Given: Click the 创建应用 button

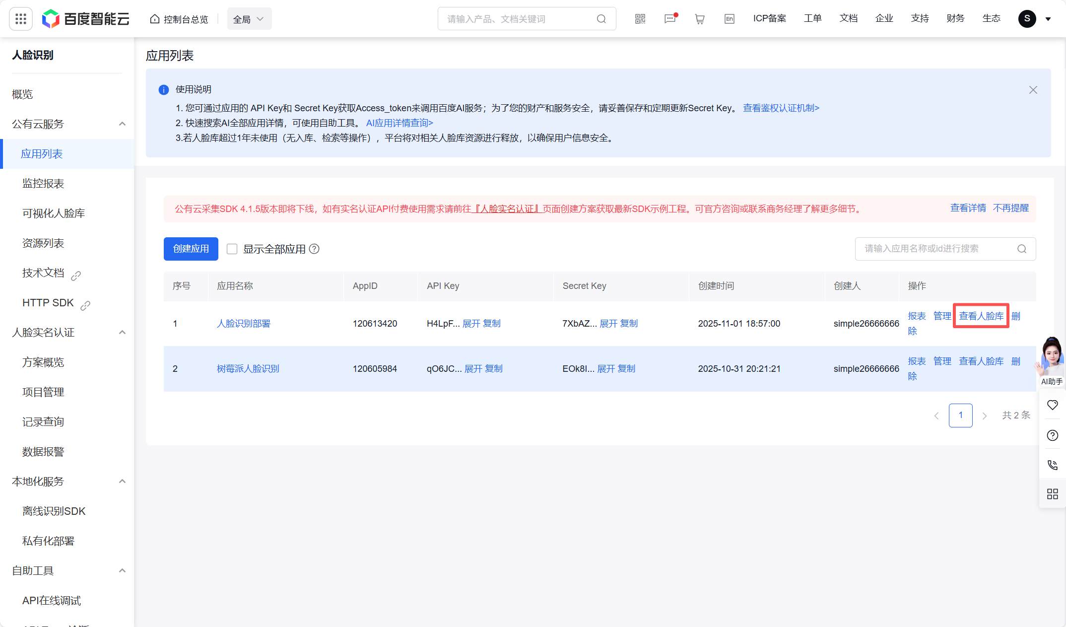Looking at the screenshot, I should 191,249.
